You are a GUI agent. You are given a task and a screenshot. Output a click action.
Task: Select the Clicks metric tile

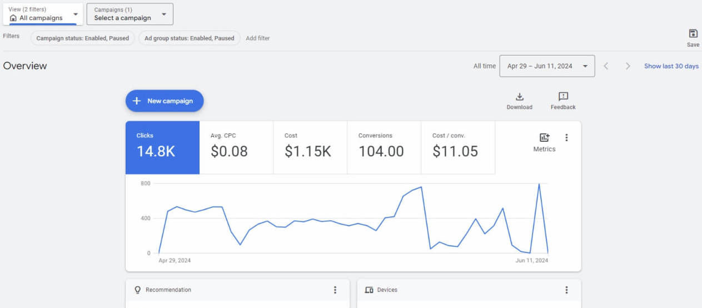coord(162,147)
